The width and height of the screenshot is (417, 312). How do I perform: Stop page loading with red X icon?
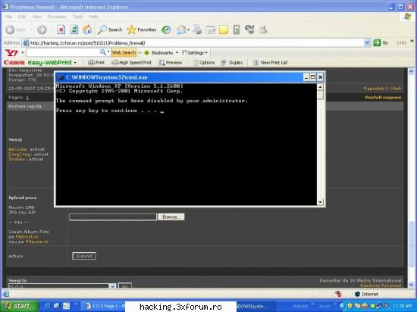click(x=61, y=30)
